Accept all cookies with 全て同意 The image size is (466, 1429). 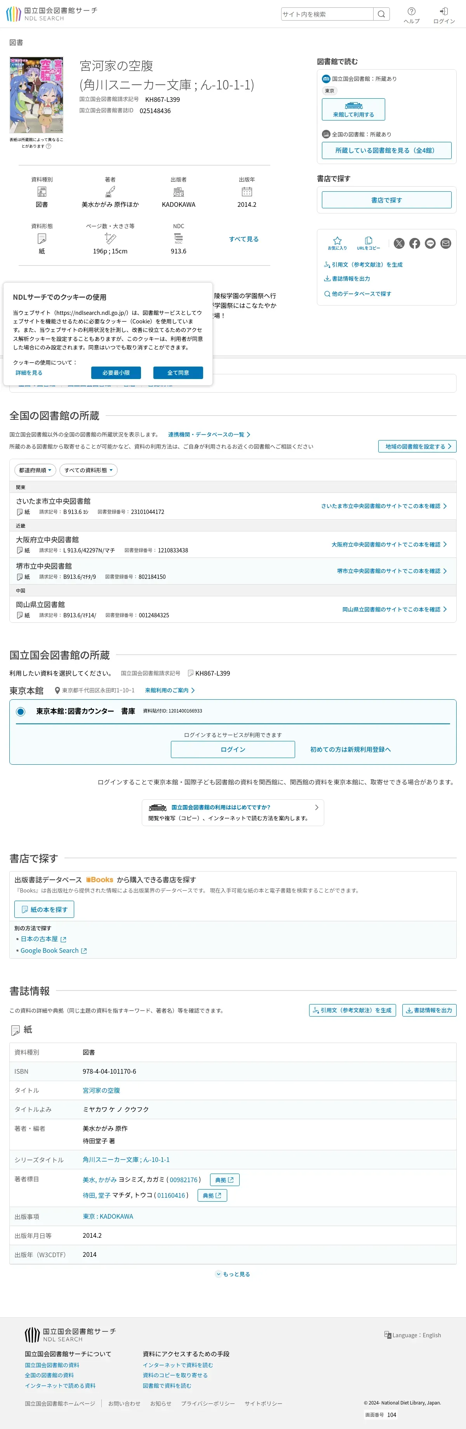[178, 373]
